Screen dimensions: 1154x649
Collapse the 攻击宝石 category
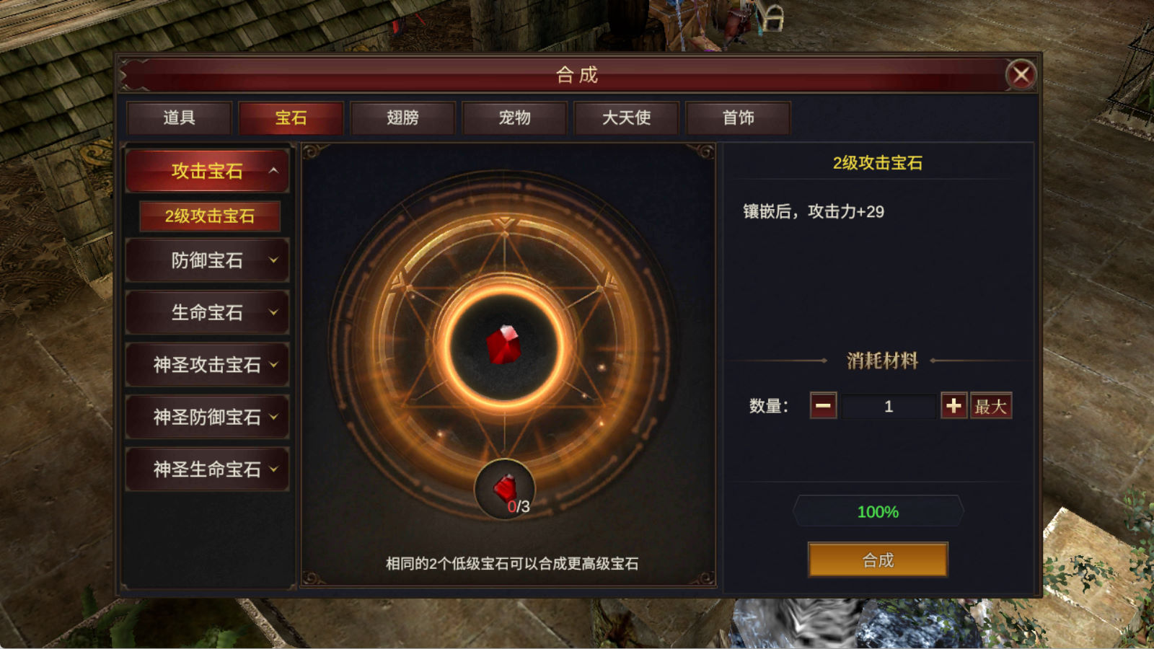coord(208,171)
